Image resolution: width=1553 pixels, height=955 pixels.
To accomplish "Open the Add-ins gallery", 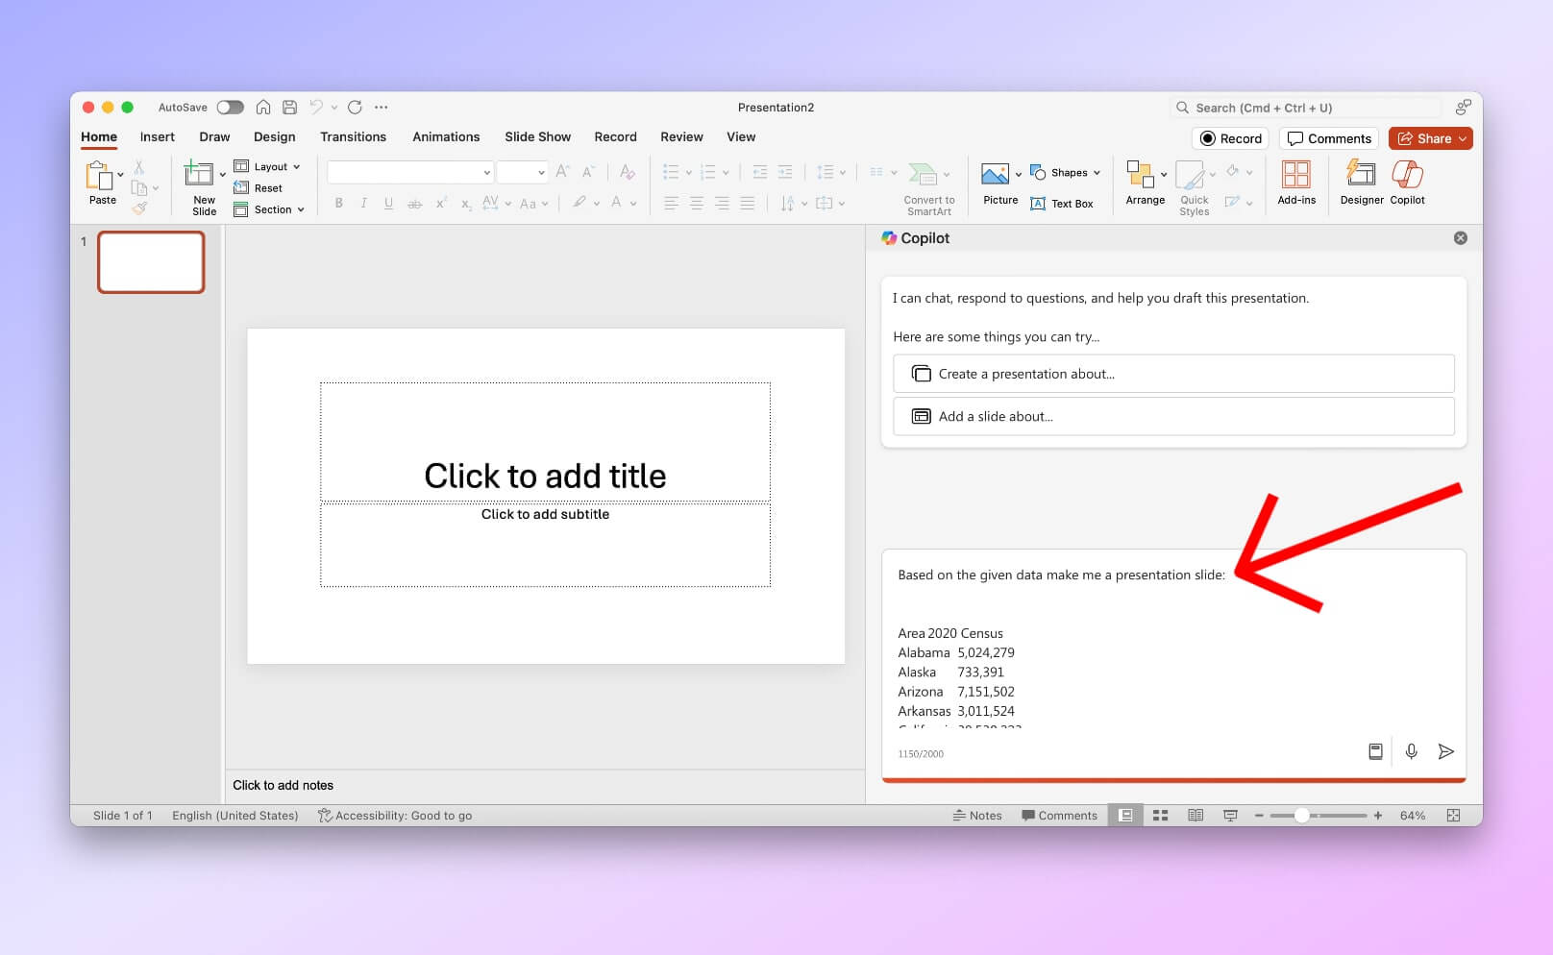I will point(1296,183).
